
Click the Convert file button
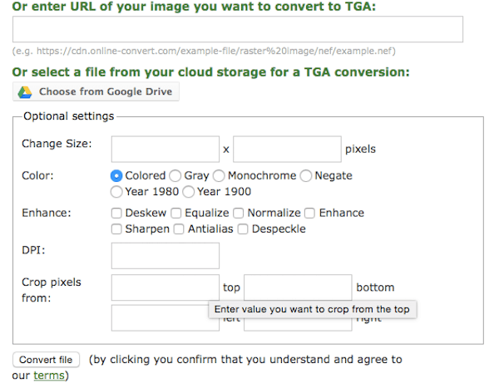(47, 360)
